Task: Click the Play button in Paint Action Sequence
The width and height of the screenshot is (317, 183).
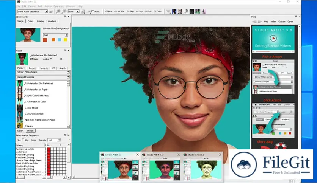Action: click(x=19, y=140)
